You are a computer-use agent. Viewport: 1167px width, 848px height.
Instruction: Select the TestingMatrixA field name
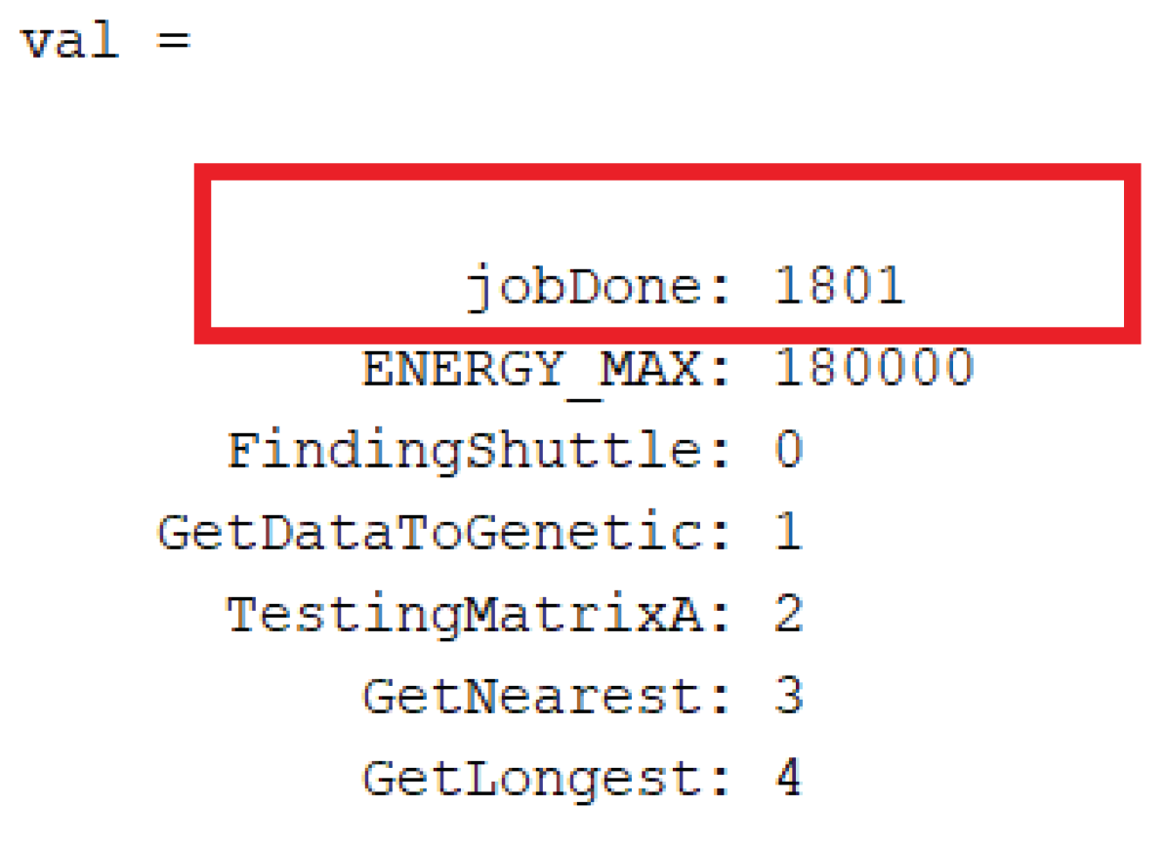pyautogui.click(x=465, y=616)
